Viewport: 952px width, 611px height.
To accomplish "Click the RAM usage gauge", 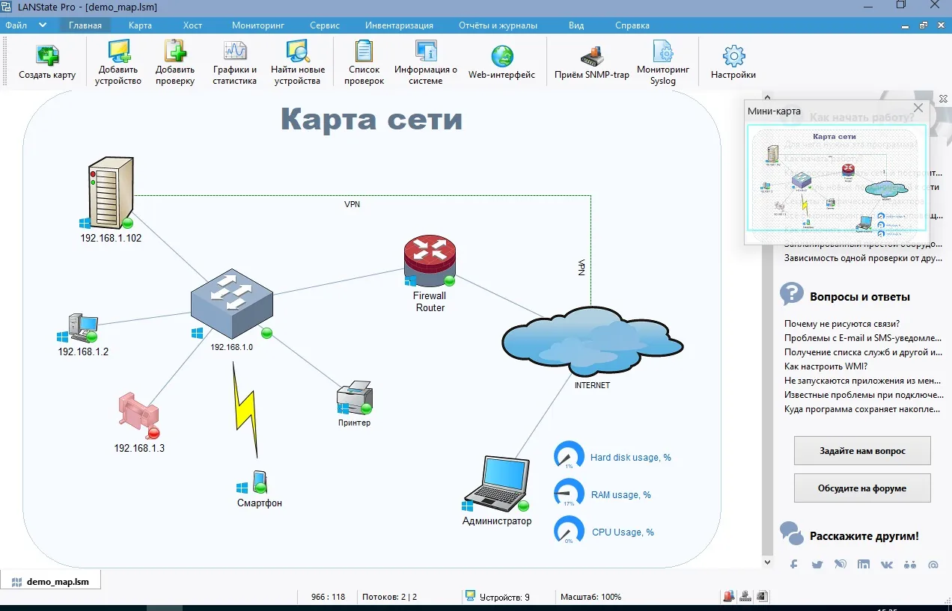I will click(569, 494).
